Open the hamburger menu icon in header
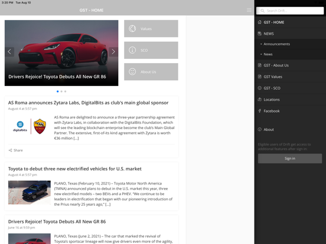This screenshot has height=244, width=326. 249,10
